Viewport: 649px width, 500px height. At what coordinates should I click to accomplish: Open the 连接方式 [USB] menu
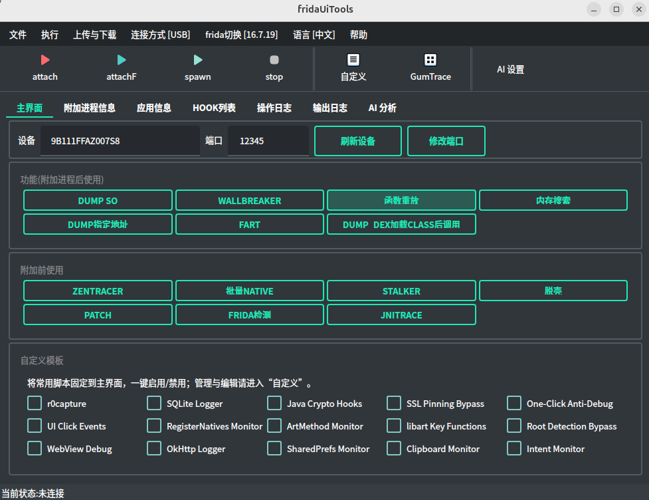(x=161, y=35)
